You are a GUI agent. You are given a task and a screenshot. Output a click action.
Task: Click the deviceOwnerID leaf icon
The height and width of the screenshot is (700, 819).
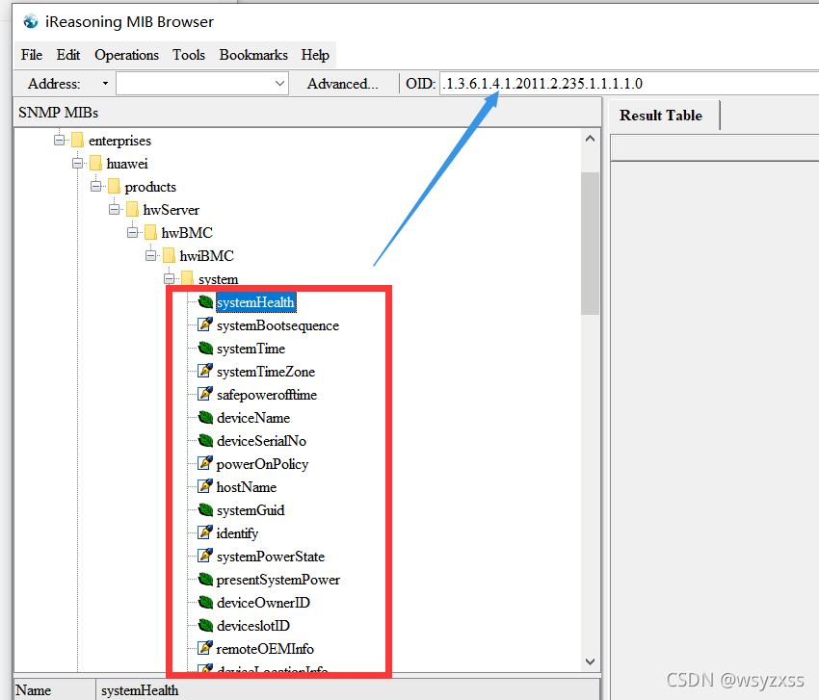(x=206, y=603)
